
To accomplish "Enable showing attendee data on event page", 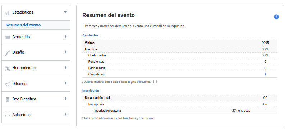I will (155, 82).
